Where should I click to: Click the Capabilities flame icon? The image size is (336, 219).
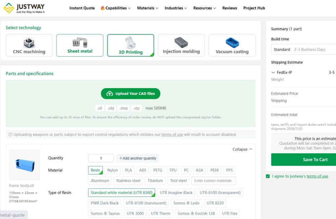tap(102, 8)
